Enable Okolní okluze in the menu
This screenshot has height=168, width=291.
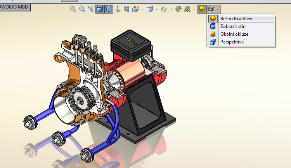234,34
